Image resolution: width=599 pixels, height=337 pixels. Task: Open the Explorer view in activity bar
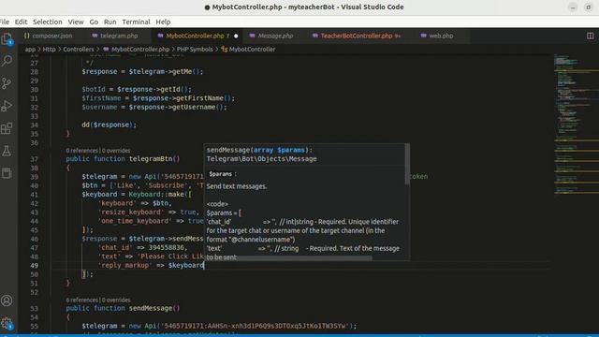click(7, 38)
